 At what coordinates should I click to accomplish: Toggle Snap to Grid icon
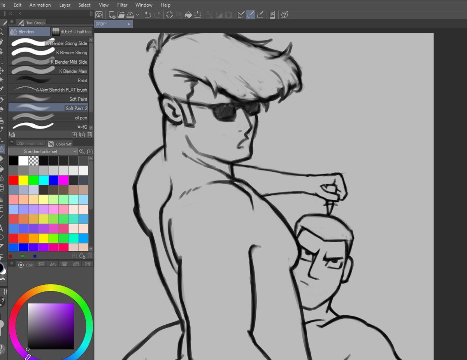[x=260, y=15]
